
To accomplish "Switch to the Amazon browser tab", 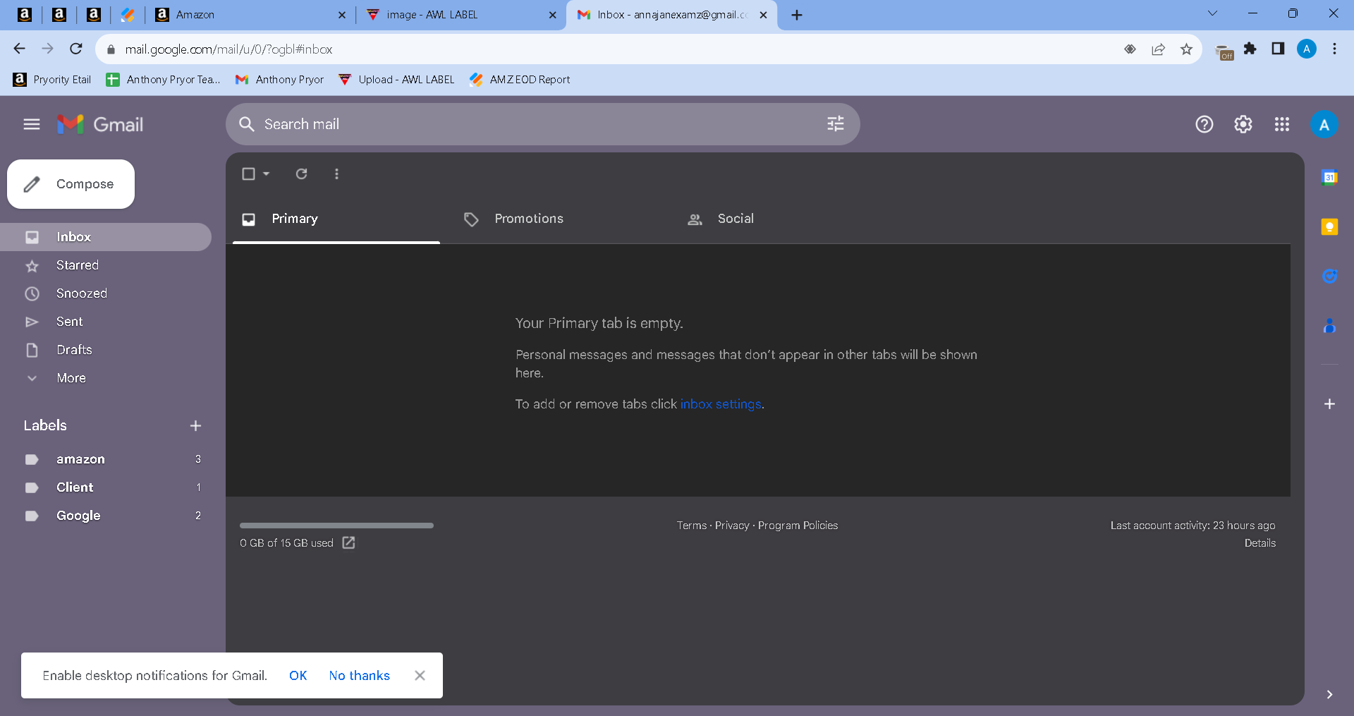I will [x=252, y=14].
